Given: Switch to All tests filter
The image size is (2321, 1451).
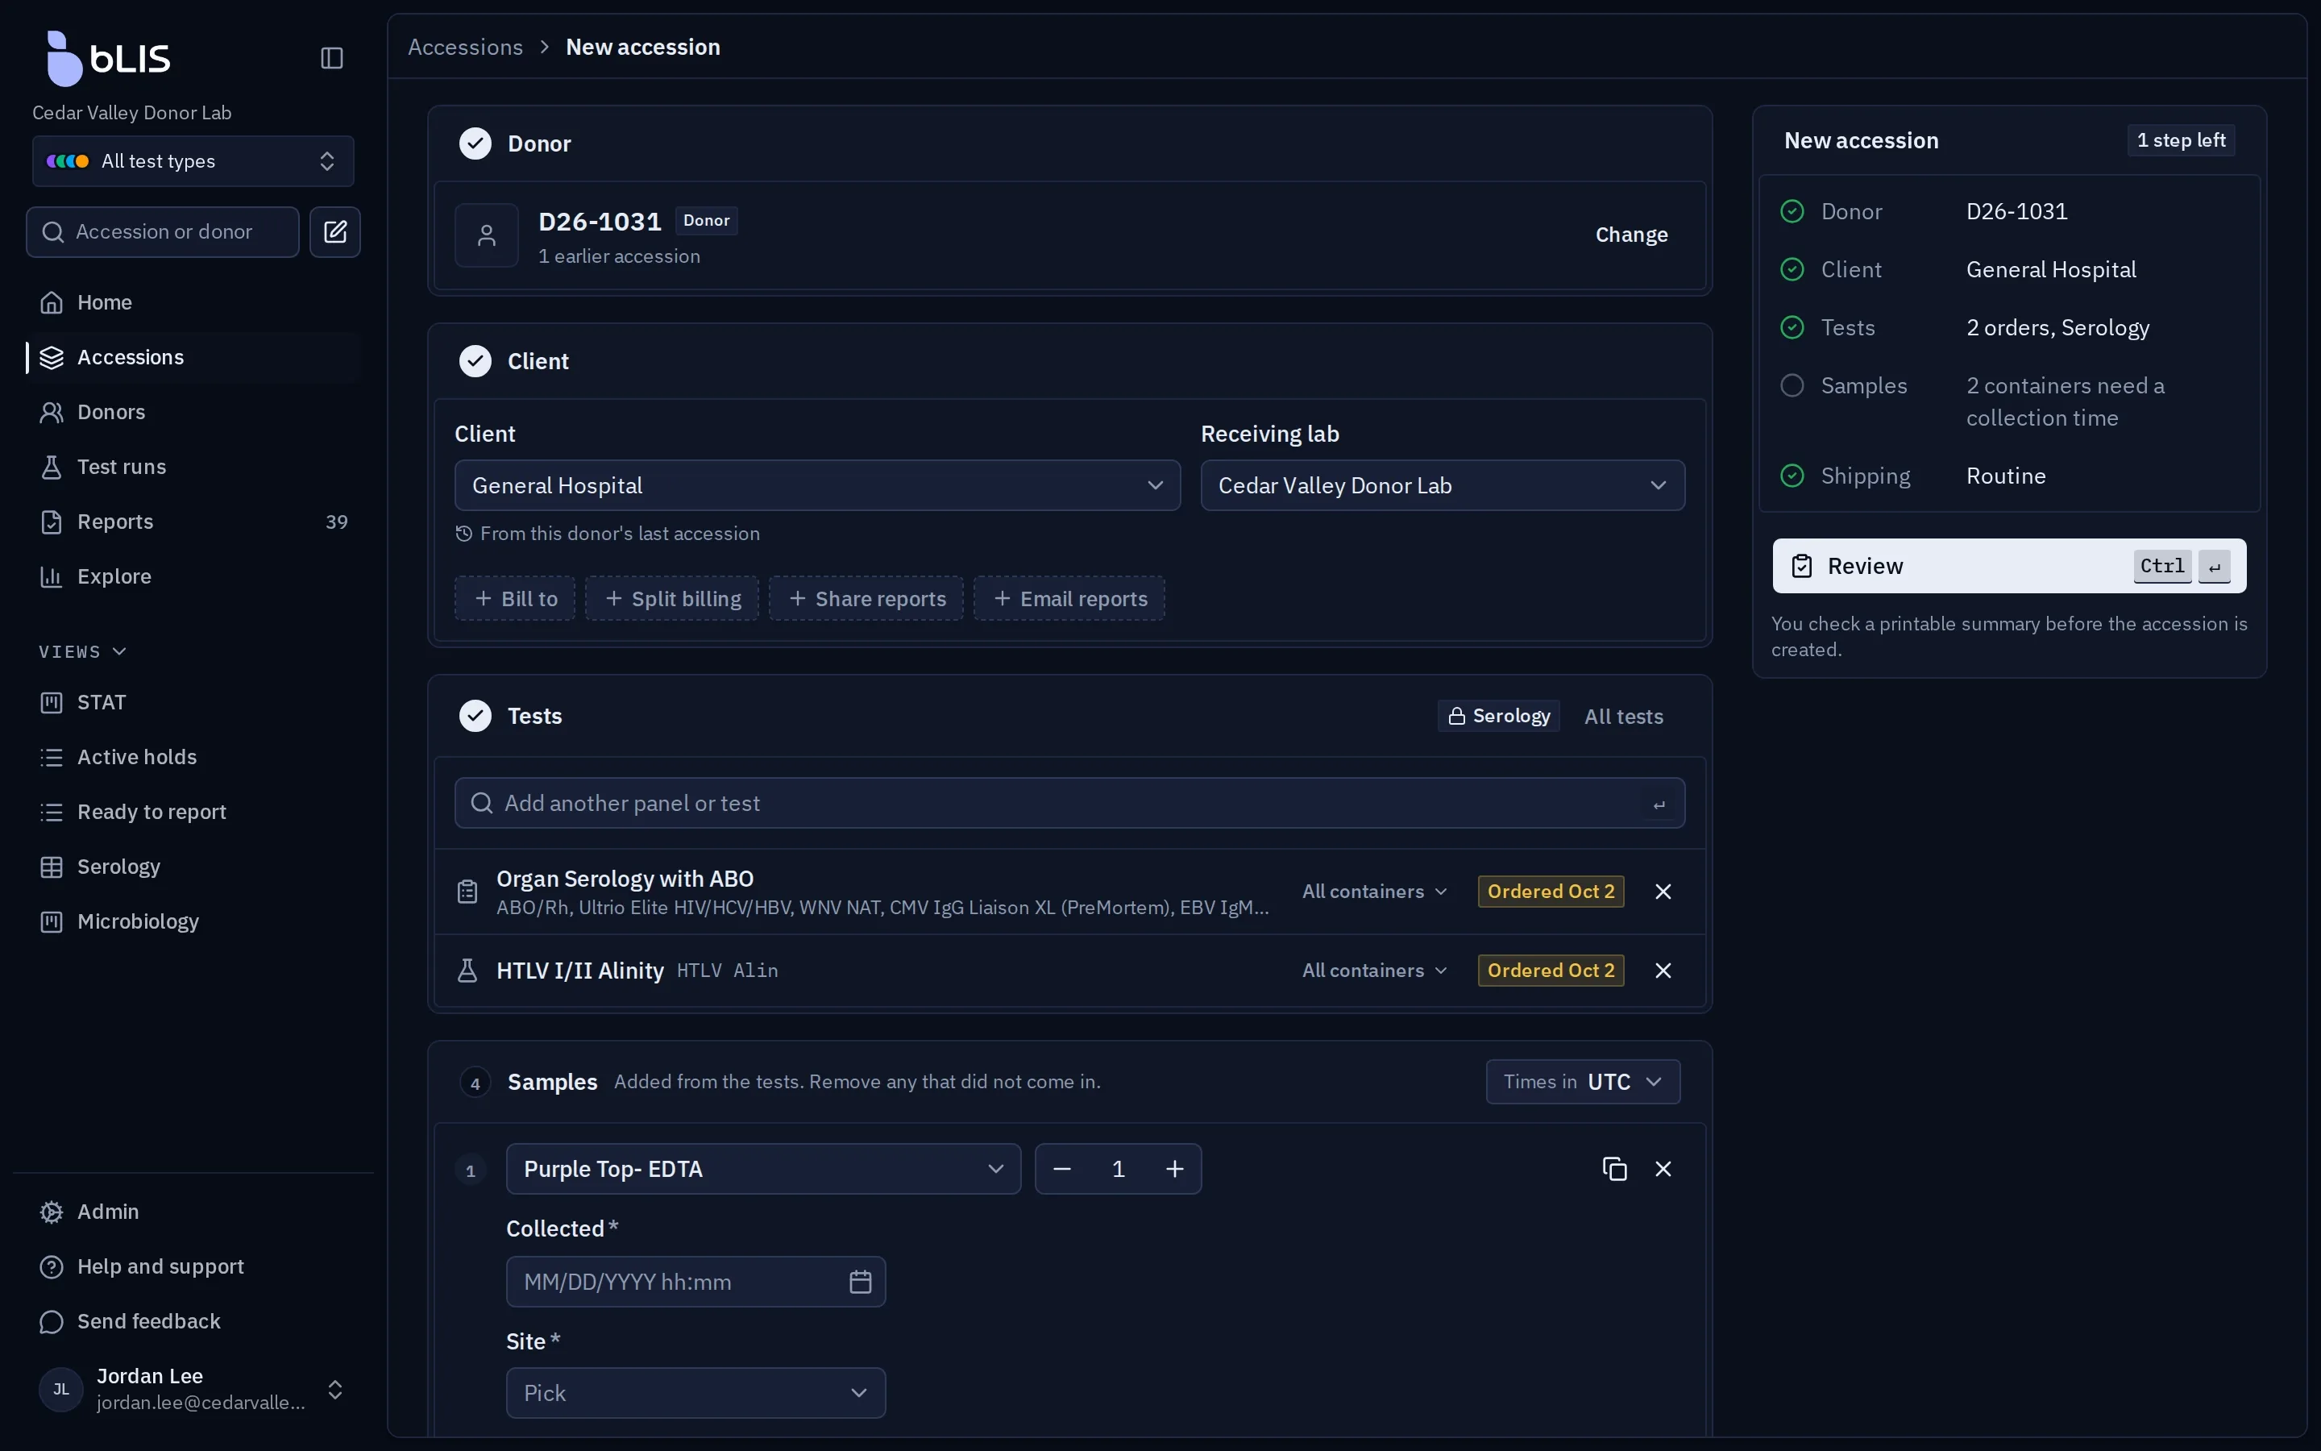Looking at the screenshot, I should pyautogui.click(x=1624, y=716).
